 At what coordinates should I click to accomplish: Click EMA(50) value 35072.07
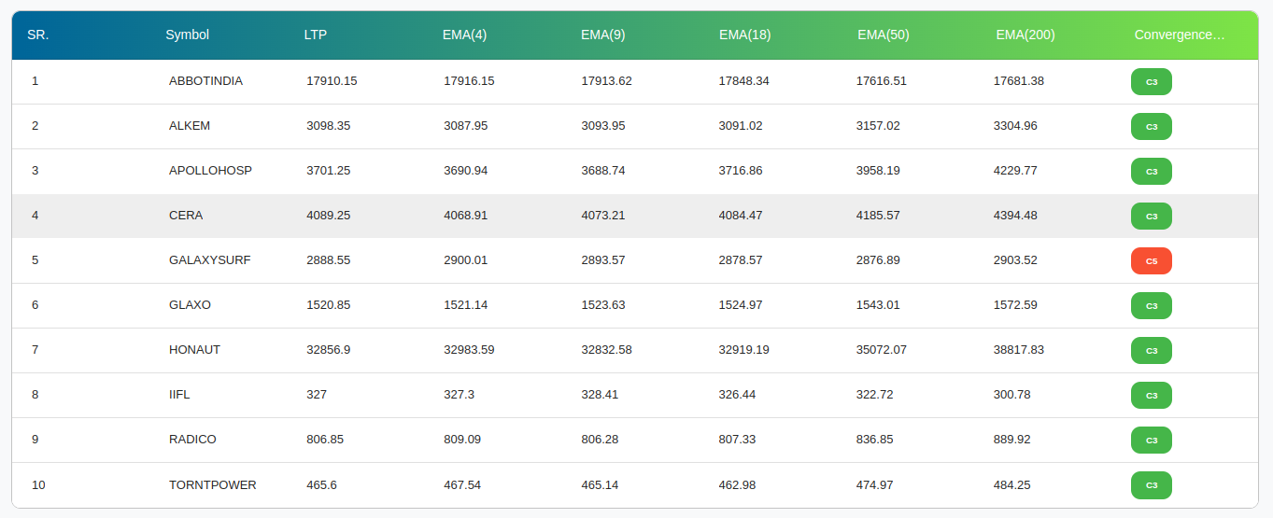click(x=882, y=350)
